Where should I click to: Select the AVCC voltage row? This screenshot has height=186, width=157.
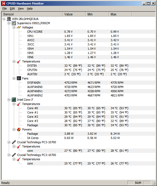point(91,40)
